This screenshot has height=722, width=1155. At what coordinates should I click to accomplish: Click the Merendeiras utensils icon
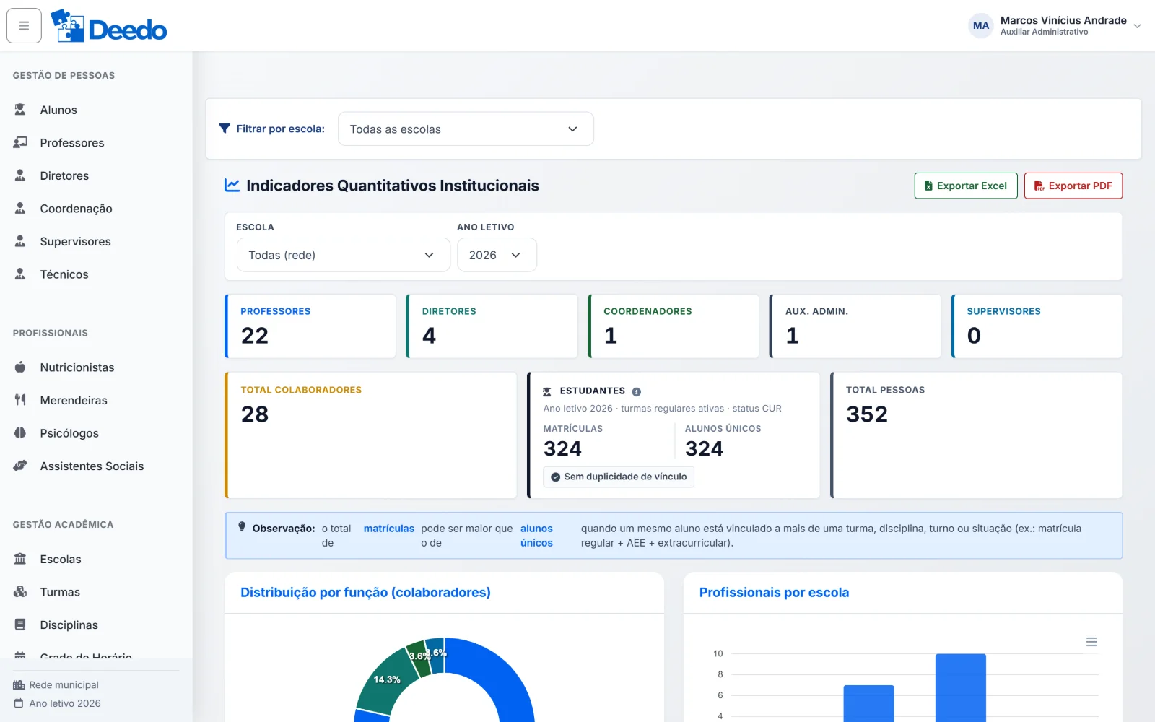click(x=20, y=400)
